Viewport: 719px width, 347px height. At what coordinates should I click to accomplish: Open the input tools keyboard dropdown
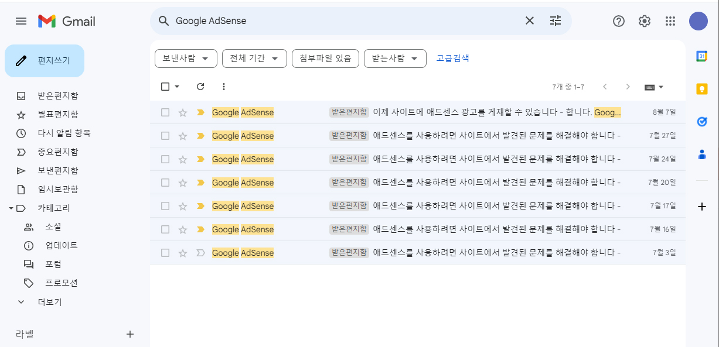point(654,87)
